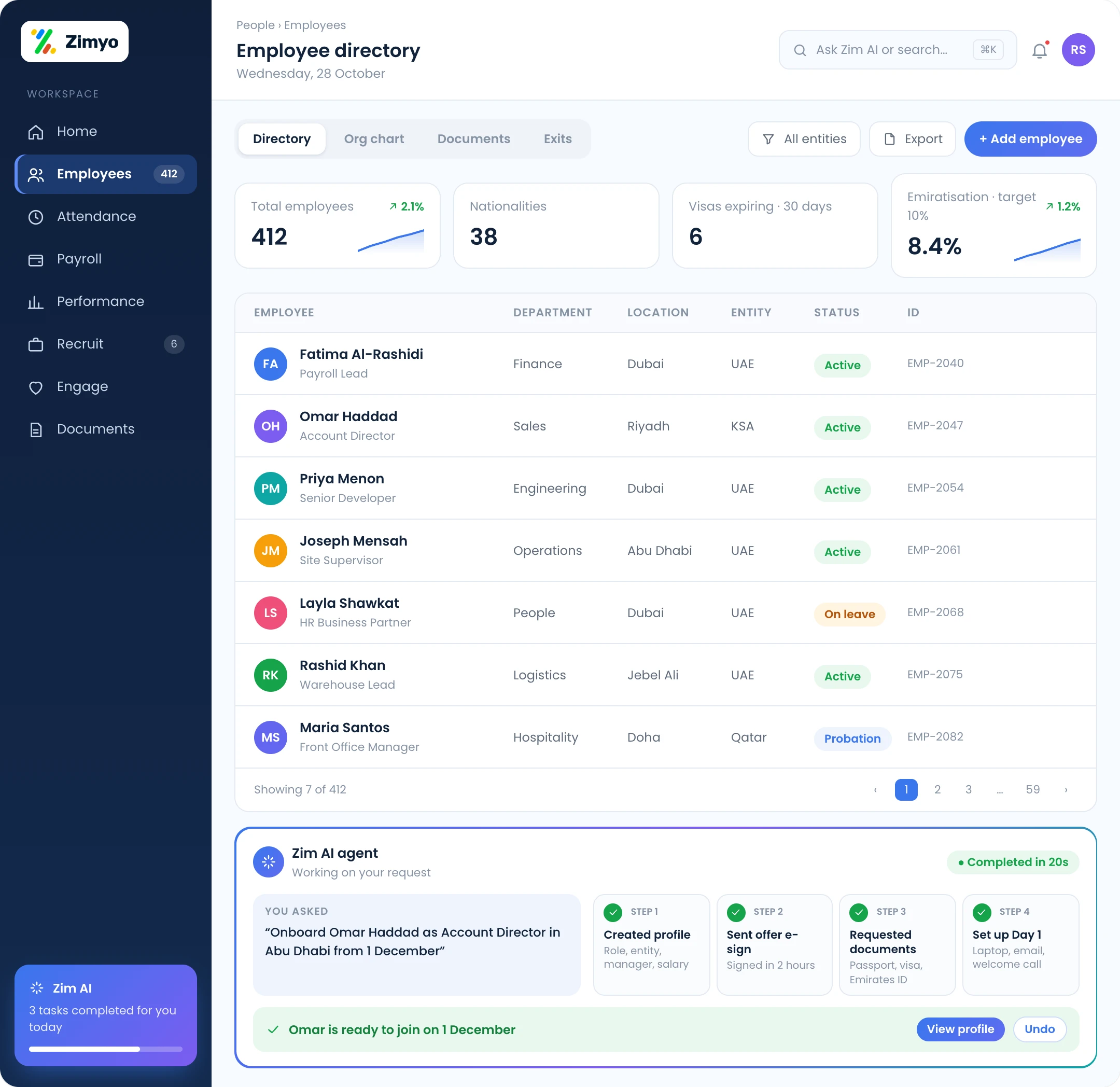The height and width of the screenshot is (1087, 1120).
Task: Click employee ID EMP-2061
Action: point(934,550)
